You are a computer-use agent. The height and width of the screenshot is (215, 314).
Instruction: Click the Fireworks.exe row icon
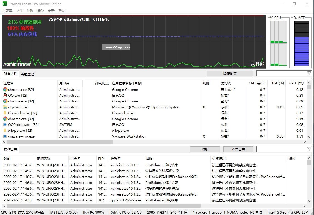pos(5,113)
